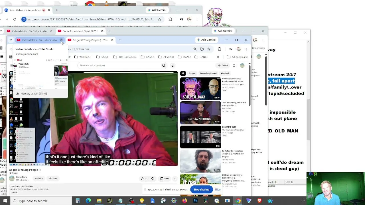365x205 pixels.
Task: Open I'd Rather Be Homeless video thumbnail
Action: click(200, 161)
